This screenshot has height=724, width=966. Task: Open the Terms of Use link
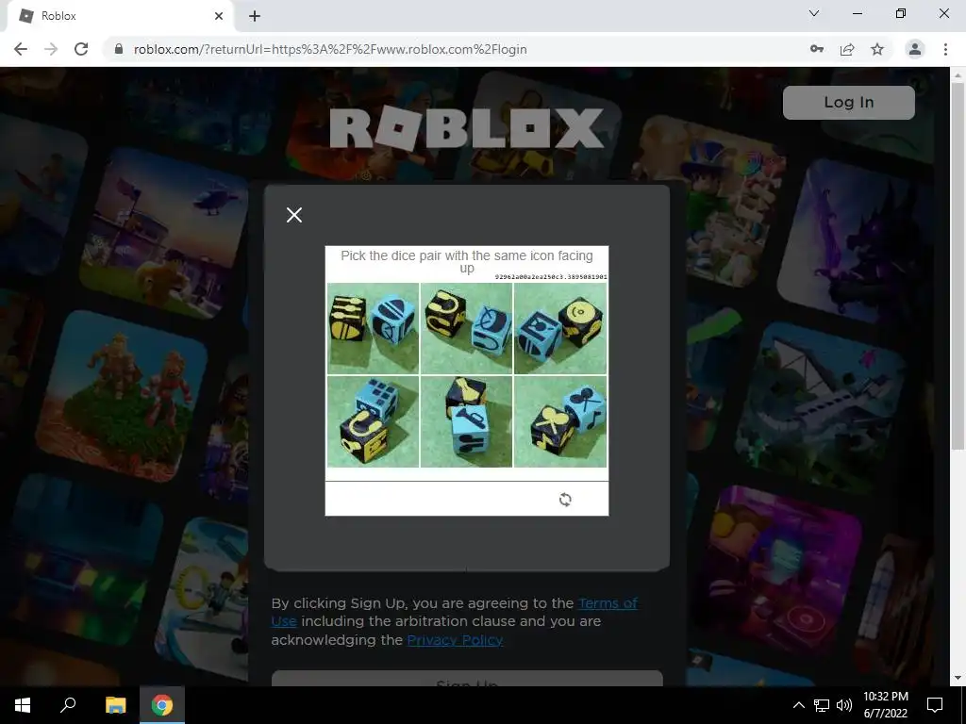[608, 603]
